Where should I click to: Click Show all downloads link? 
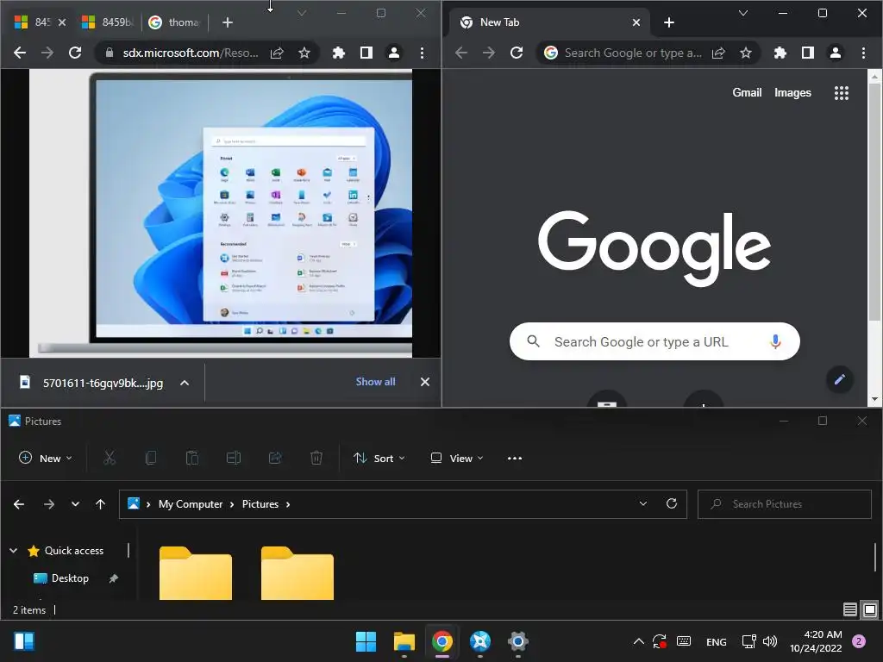pos(375,382)
